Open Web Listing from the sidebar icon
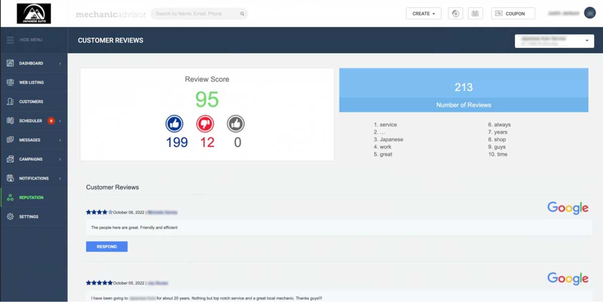Viewport: 603px width, 302px height. 10,82
